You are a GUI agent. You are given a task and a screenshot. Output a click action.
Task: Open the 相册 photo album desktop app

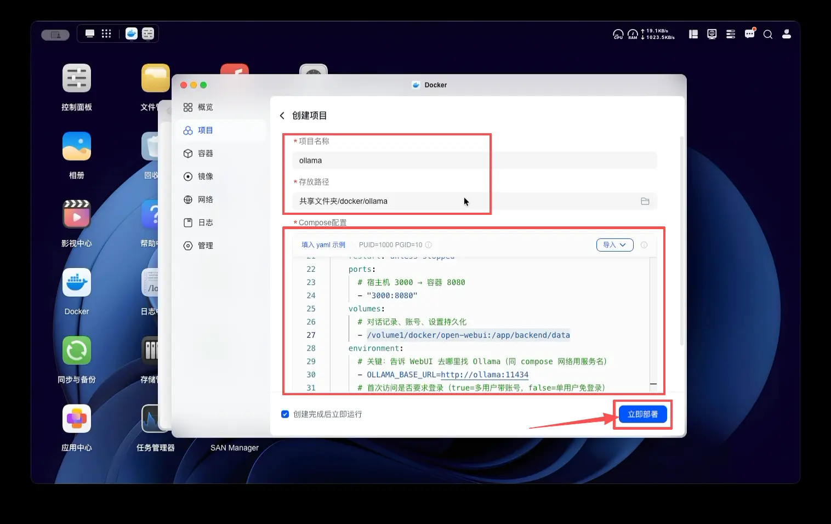(77, 146)
